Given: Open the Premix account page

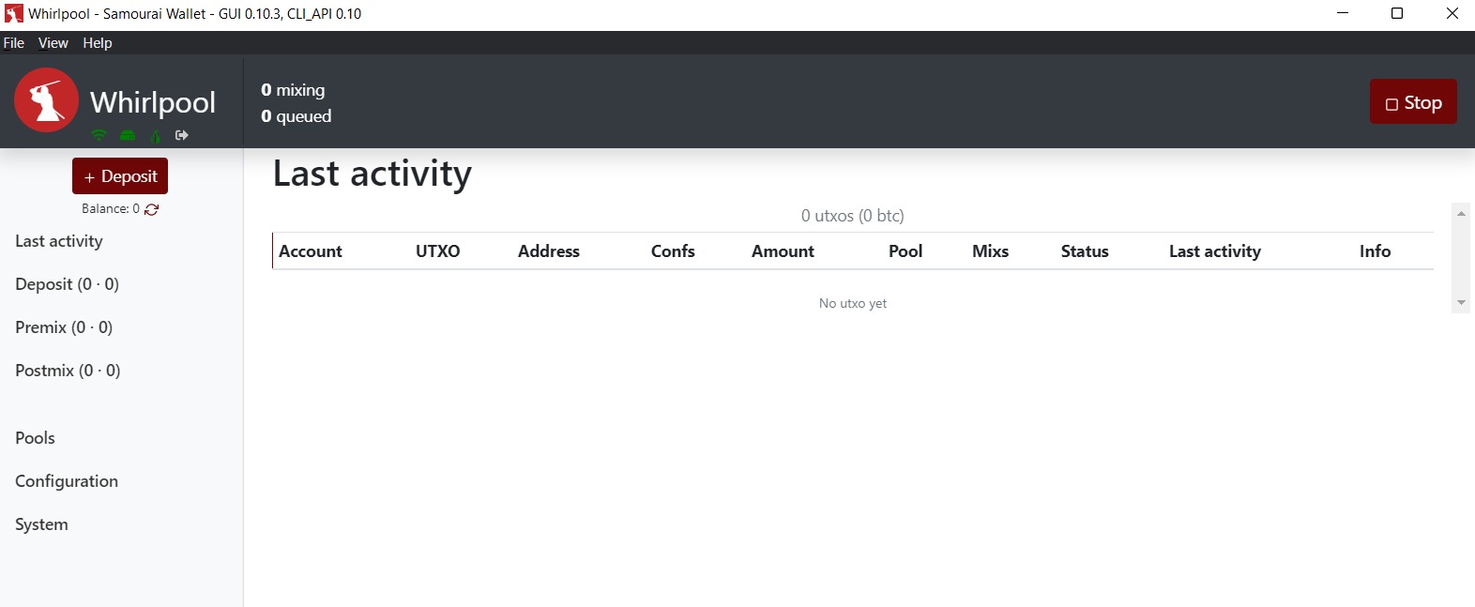Looking at the screenshot, I should point(64,327).
